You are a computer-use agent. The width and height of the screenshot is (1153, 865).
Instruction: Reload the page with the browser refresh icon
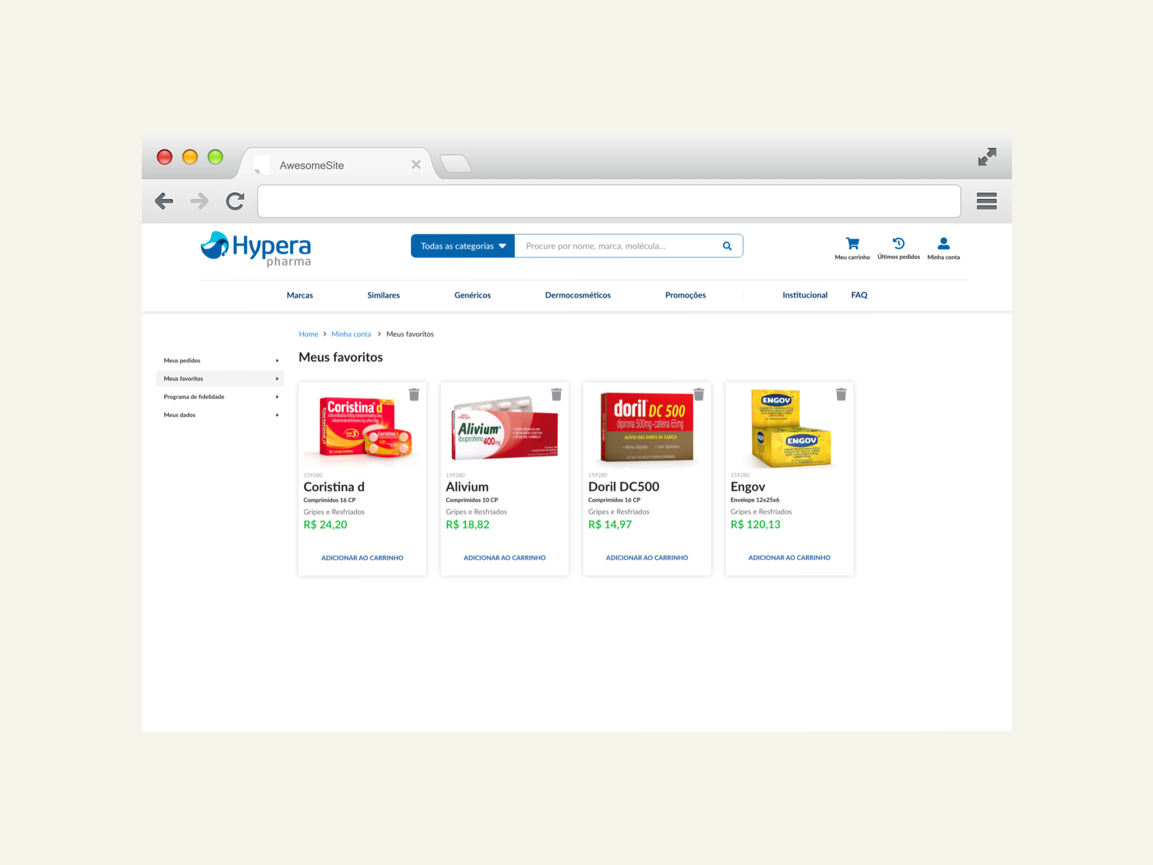235,201
